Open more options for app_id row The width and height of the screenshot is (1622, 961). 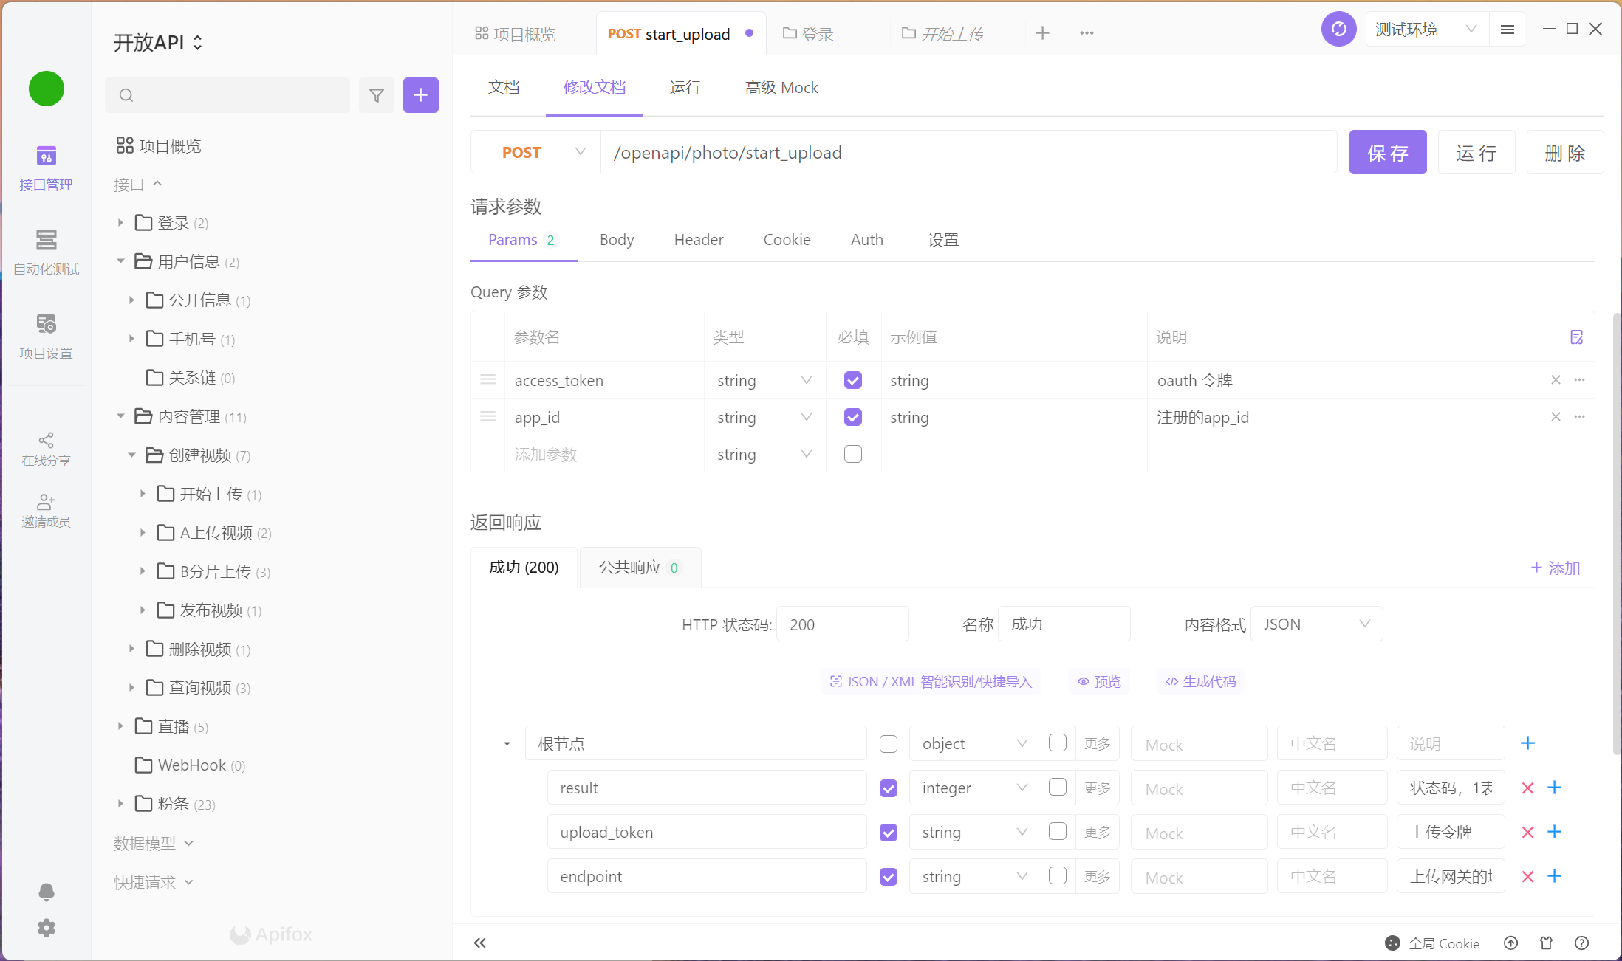pos(1579,417)
